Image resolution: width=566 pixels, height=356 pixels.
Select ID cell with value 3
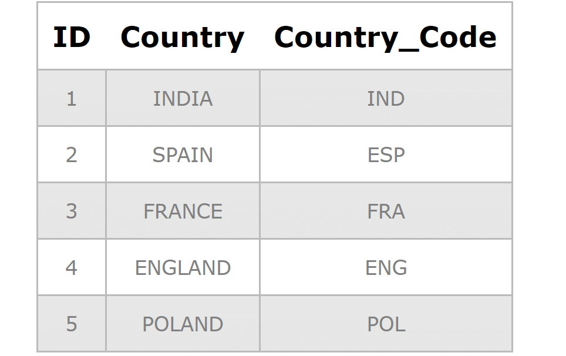(x=72, y=211)
